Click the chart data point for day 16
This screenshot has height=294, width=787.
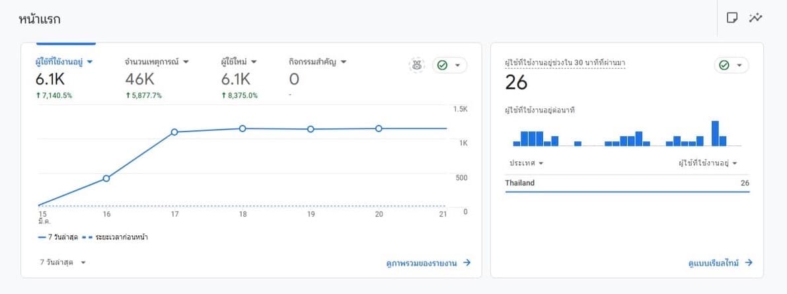pyautogui.click(x=106, y=178)
